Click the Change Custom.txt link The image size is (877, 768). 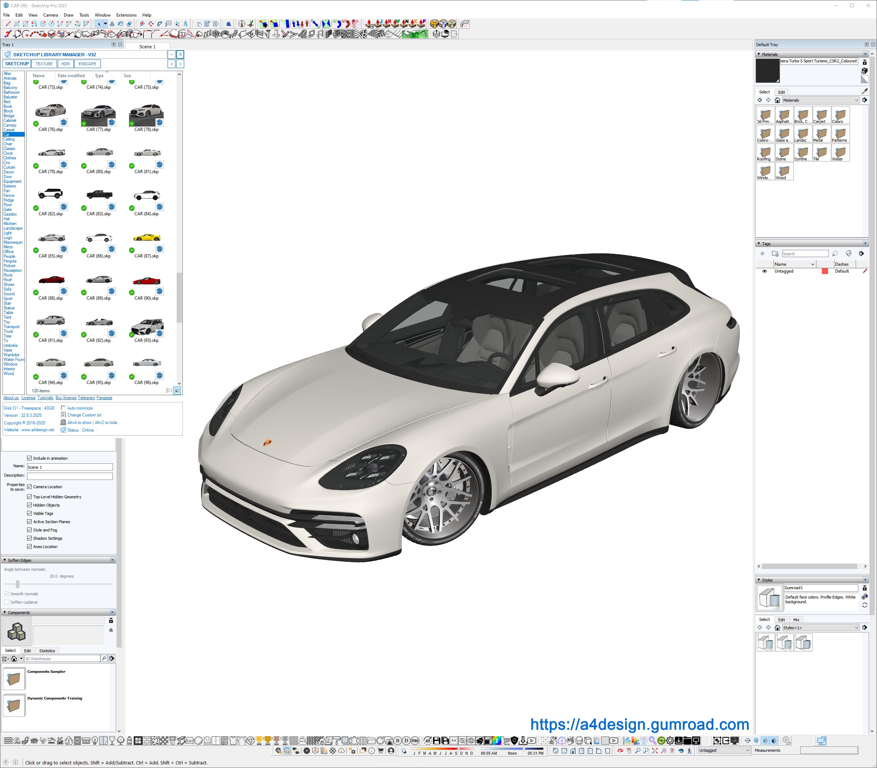[84, 415]
